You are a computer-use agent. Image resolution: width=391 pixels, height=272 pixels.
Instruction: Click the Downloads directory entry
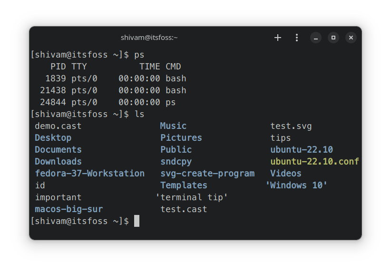[x=58, y=162]
